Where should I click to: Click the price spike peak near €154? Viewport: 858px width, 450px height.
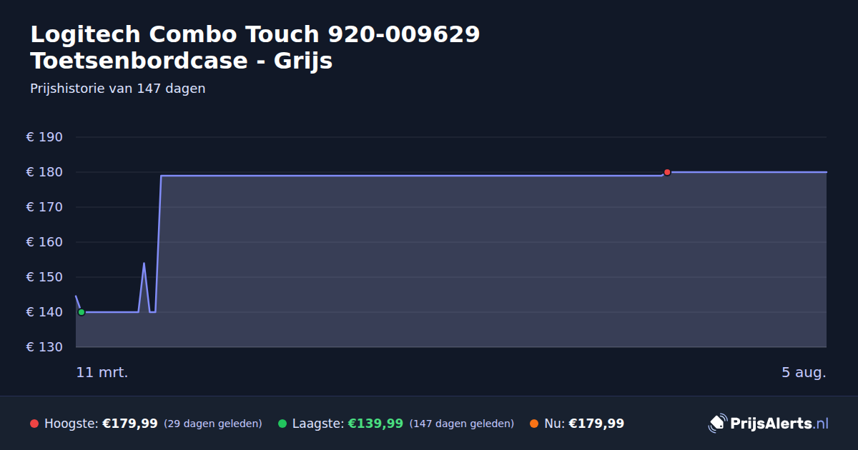[144, 264]
